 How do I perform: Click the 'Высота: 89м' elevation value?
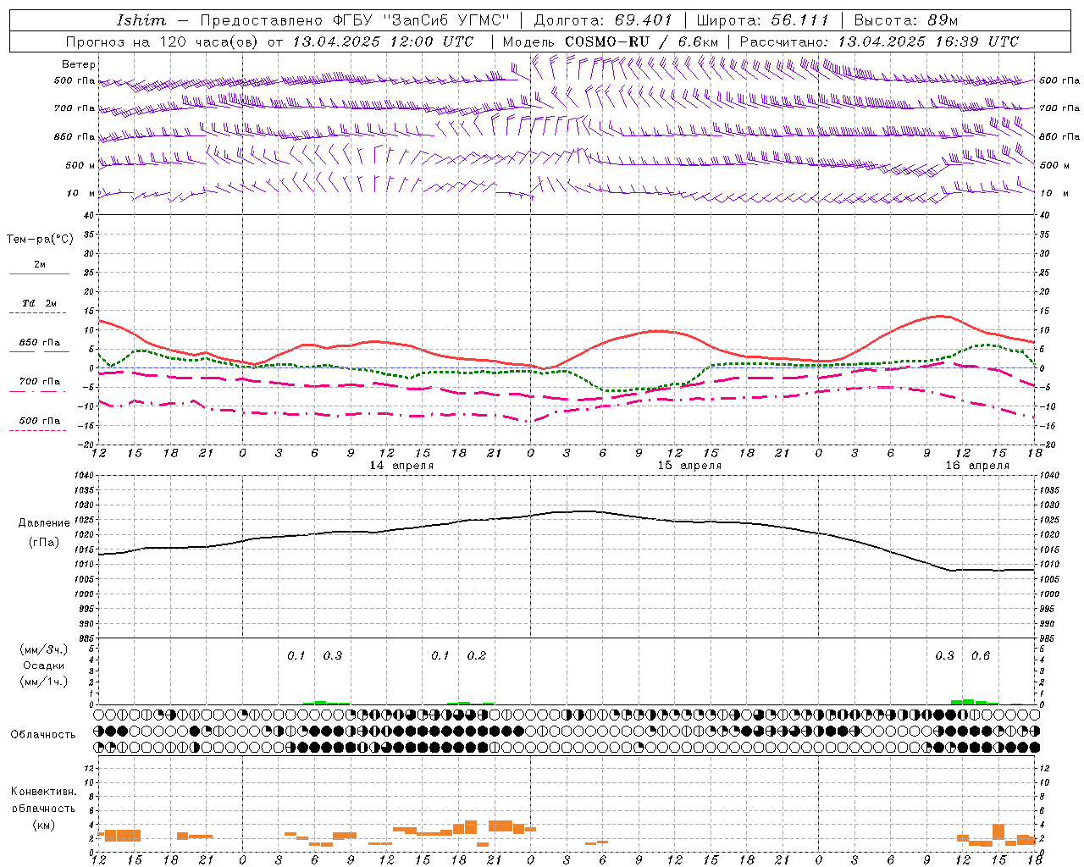[x=906, y=20]
